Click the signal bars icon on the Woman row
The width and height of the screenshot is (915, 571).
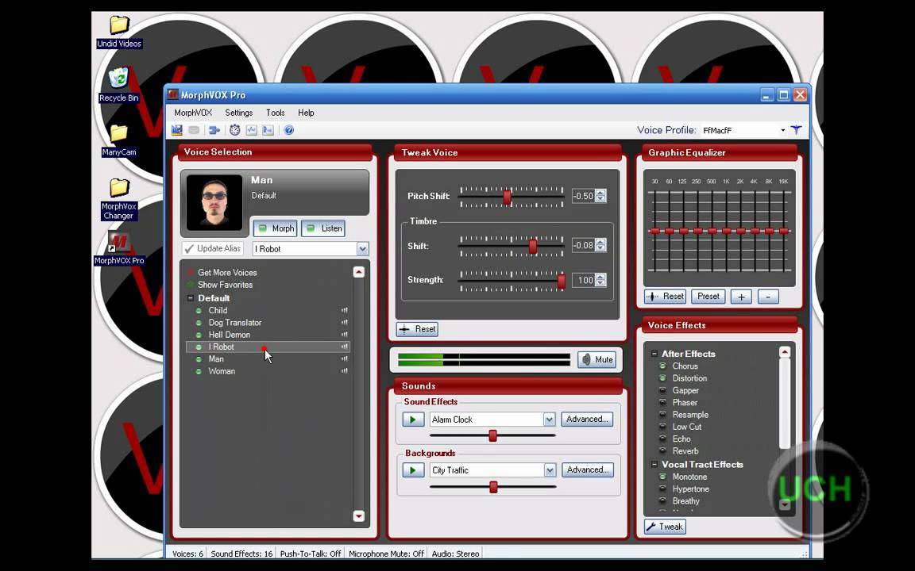[344, 371]
